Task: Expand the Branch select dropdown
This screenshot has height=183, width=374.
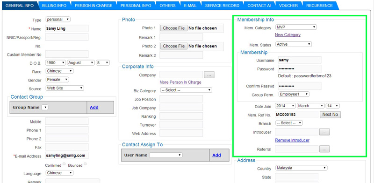Action: (289, 123)
